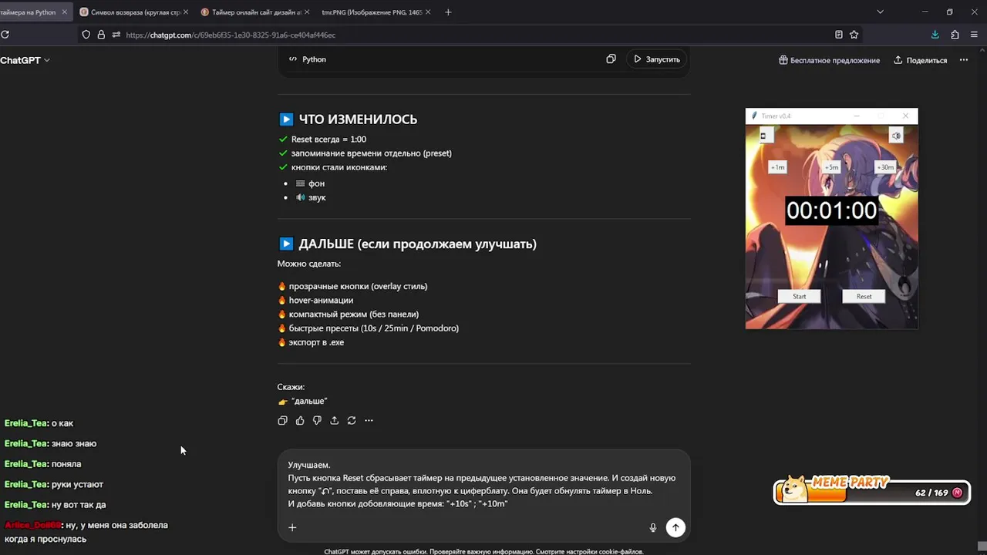
Task: Select the таймера на Python tab
Action: point(28,12)
